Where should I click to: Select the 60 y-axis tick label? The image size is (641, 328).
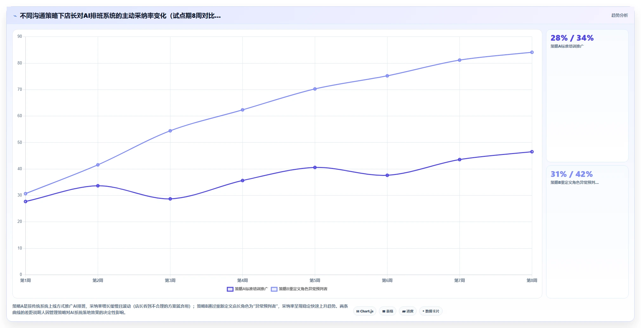coord(20,116)
